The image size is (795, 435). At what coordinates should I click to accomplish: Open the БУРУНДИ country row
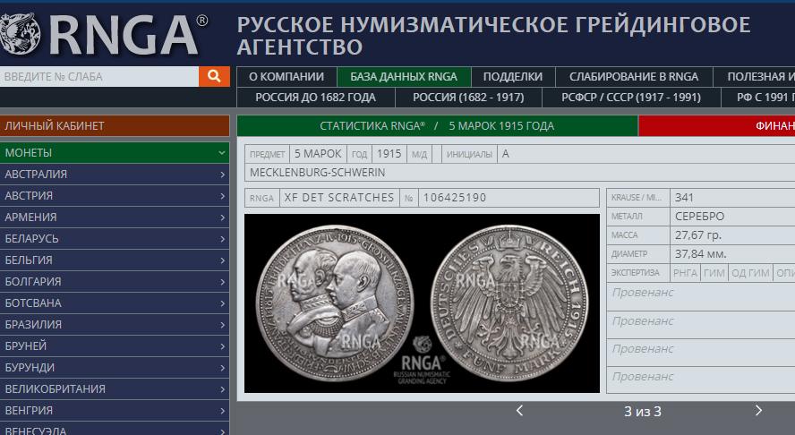pyautogui.click(x=115, y=368)
